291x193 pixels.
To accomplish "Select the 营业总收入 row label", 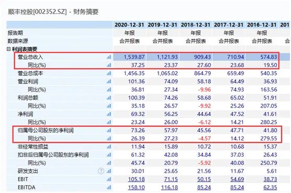I will coord(30,57).
